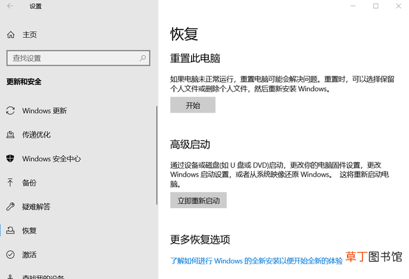Close the Settings window
The height and width of the screenshot is (279, 409).
click(x=398, y=6)
